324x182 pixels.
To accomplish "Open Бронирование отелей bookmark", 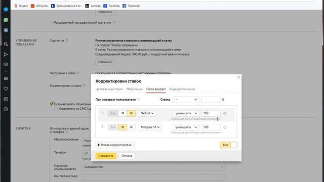I will tap(66, 6).
